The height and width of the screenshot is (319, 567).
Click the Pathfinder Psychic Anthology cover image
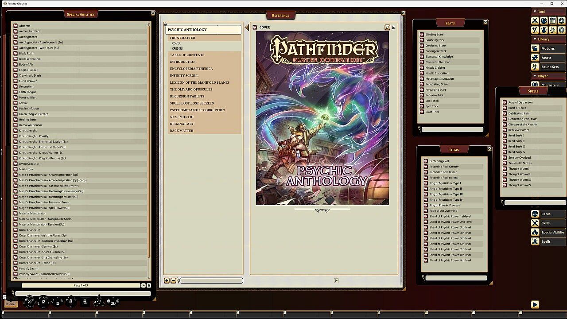click(322, 118)
